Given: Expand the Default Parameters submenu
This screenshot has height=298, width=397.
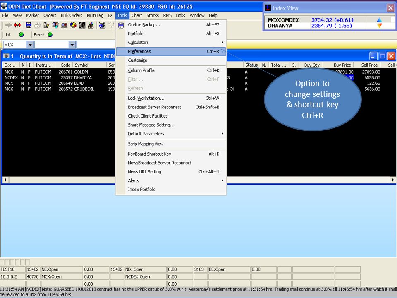Looking at the screenshot, I should tap(222, 134).
